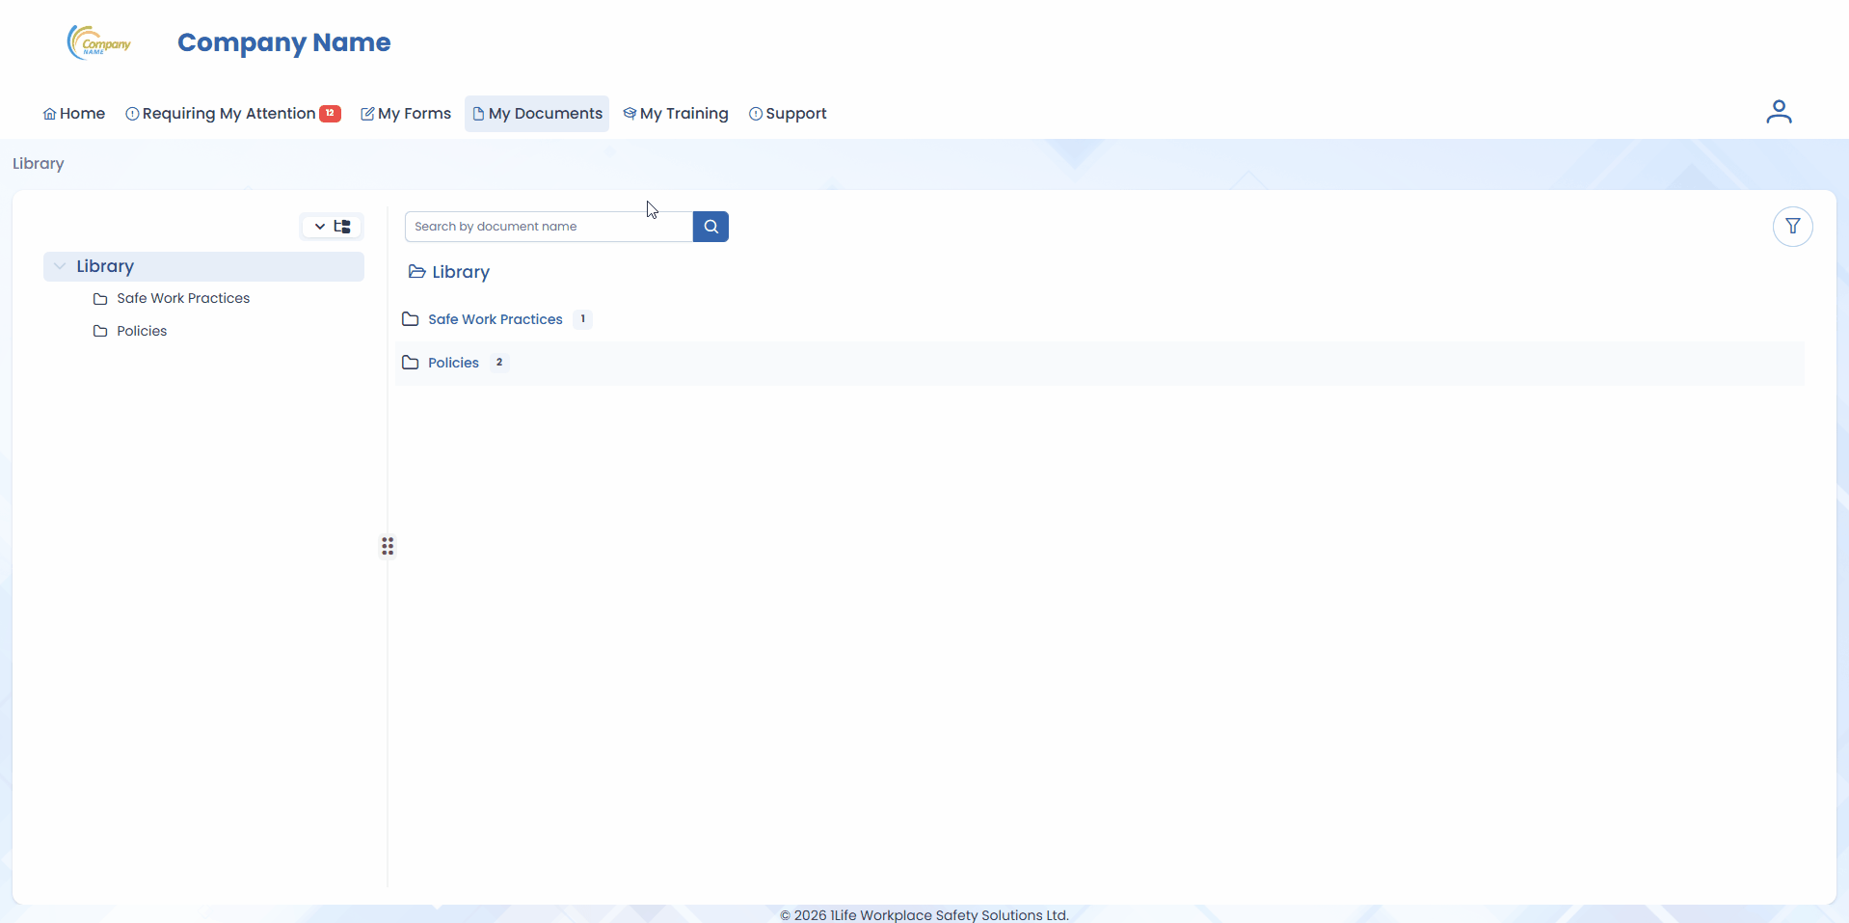Collapse the Library tree in sidebar
Screen dimensions: 1849x923
[61, 266]
